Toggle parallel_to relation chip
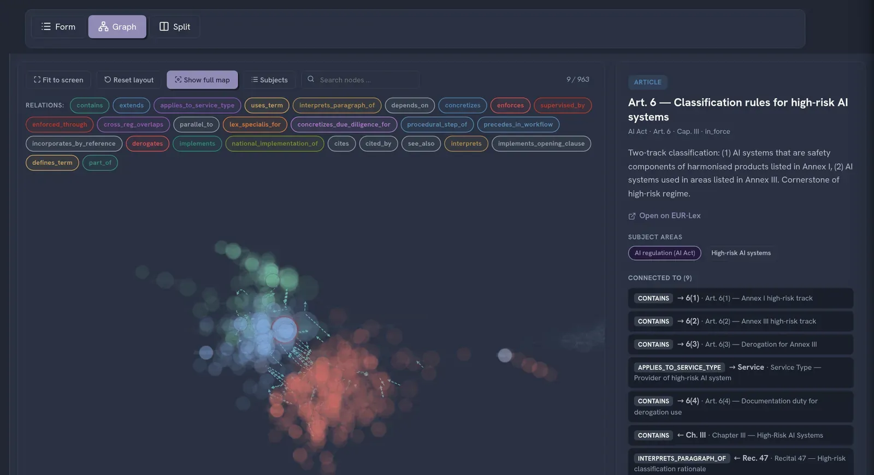874x475 pixels. [x=196, y=124]
